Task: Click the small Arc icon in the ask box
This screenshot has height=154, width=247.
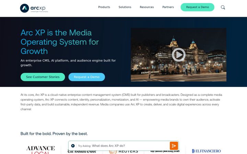Action: [x=73, y=146]
